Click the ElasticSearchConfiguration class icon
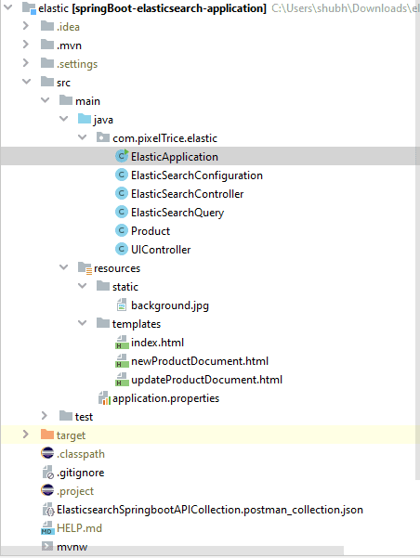Image resolution: width=420 pixels, height=558 pixels. (x=122, y=175)
